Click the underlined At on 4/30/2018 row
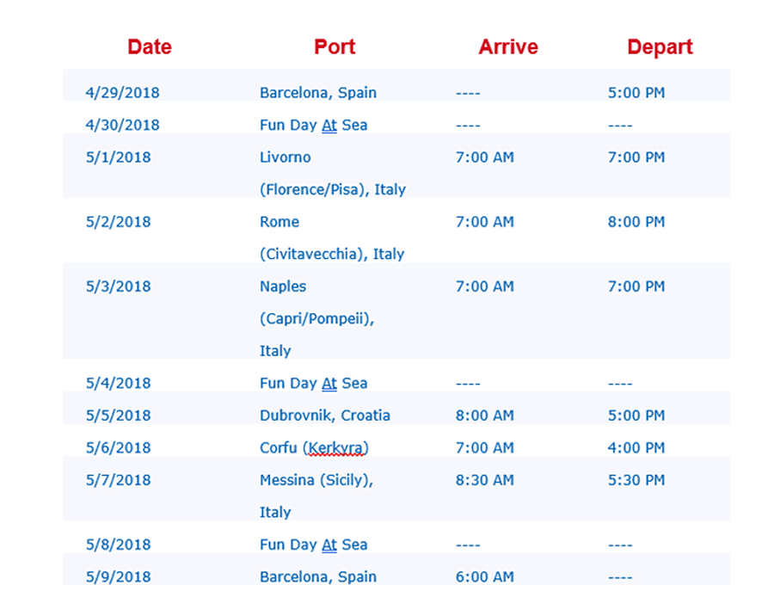This screenshot has width=774, height=591. pyautogui.click(x=329, y=125)
